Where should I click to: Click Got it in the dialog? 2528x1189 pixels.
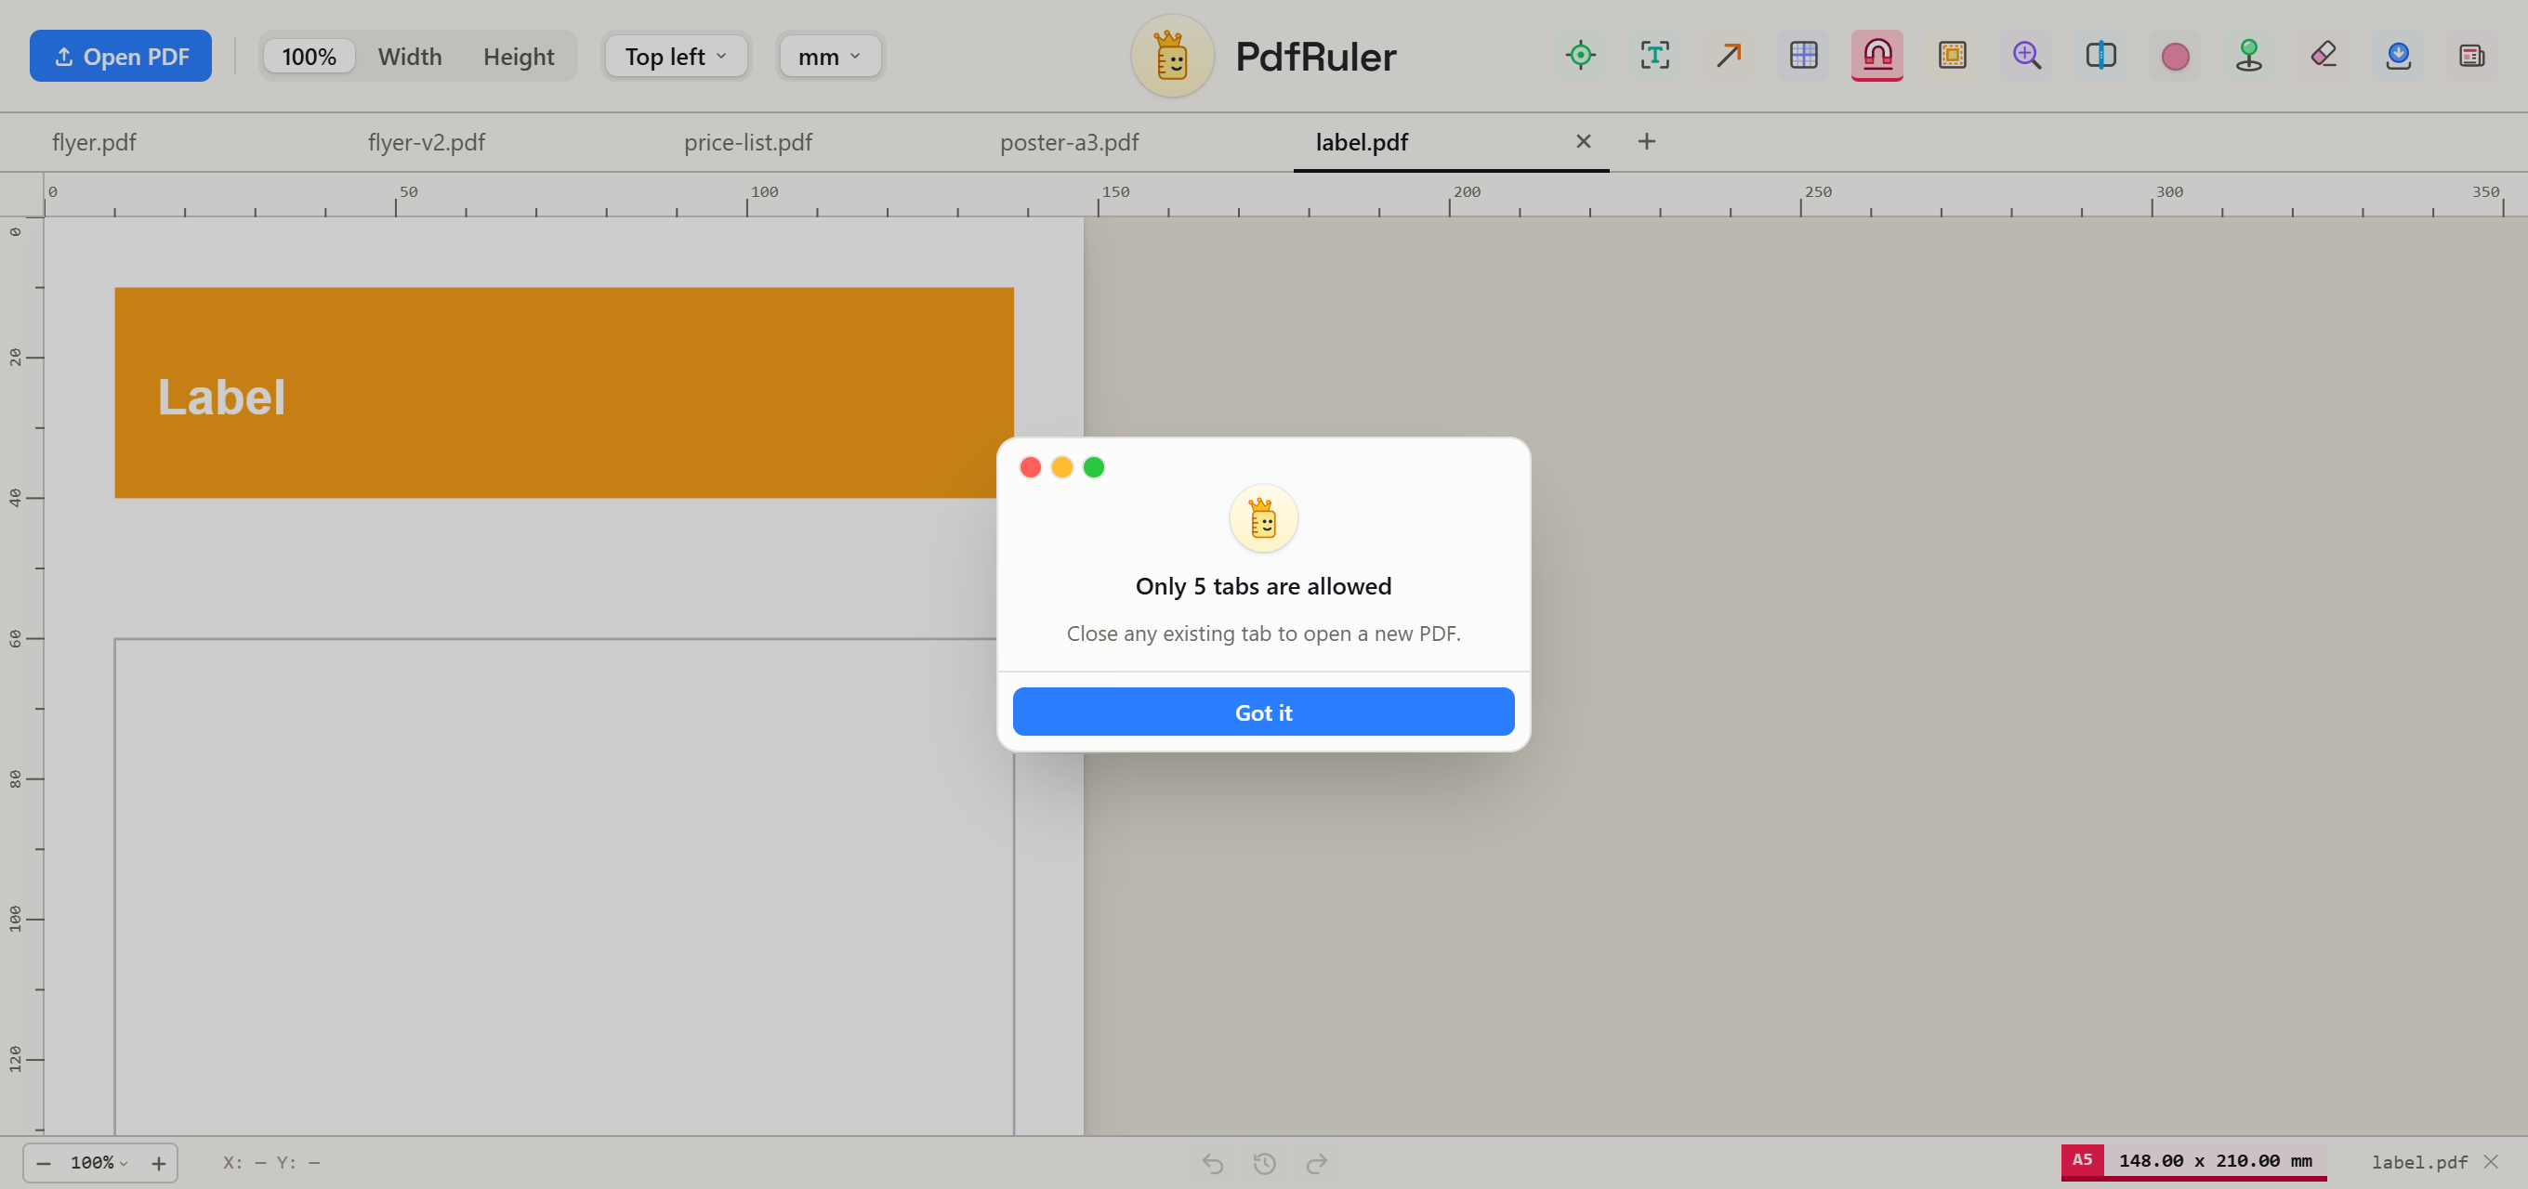tap(1263, 712)
